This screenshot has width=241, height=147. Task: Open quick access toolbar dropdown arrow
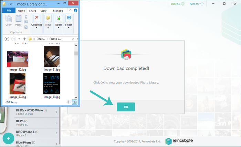coord(11,4)
